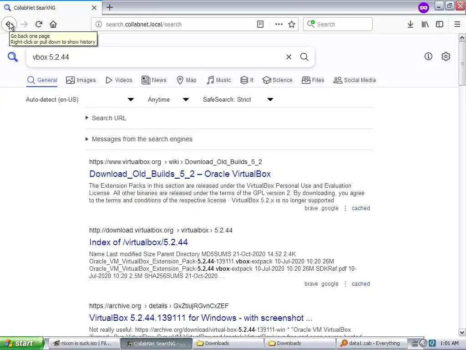Open the Anytime time range dropdown
This screenshot has width=466, height=350.
click(168, 99)
